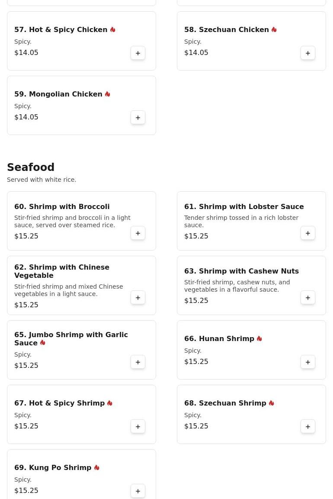Add Hunan Shrimp to the cart
Image resolution: width=333 pixels, height=499 pixels.
(x=308, y=362)
